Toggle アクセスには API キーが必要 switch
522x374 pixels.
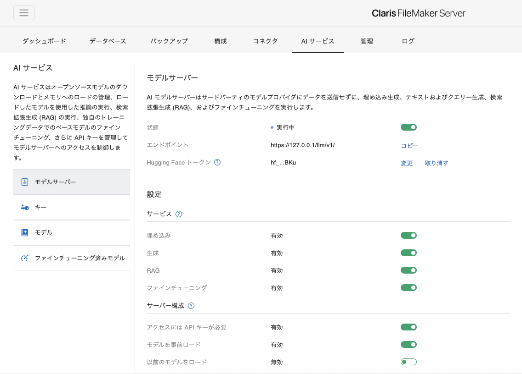coord(409,327)
